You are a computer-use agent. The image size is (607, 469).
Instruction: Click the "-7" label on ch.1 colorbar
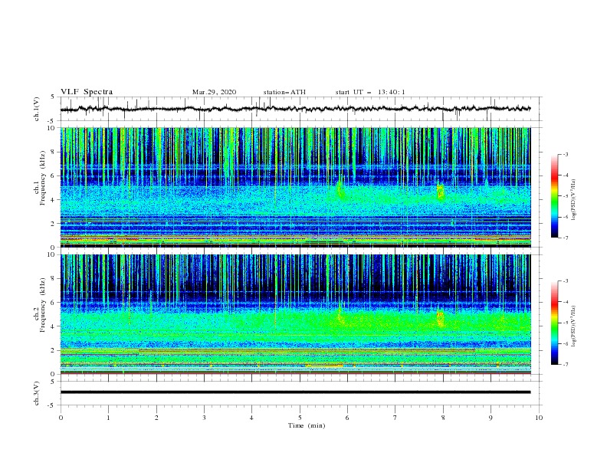566,238
